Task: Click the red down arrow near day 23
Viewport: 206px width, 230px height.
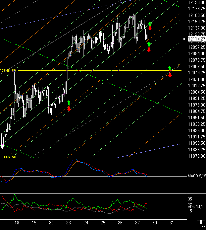Action: point(69,109)
